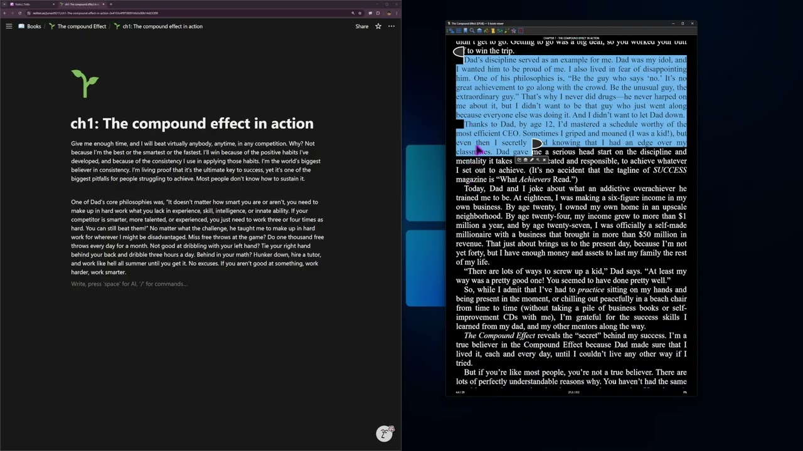This screenshot has height=451, width=803.
Task: Toggle full screen icon in E-book viewer
Action: [521, 31]
